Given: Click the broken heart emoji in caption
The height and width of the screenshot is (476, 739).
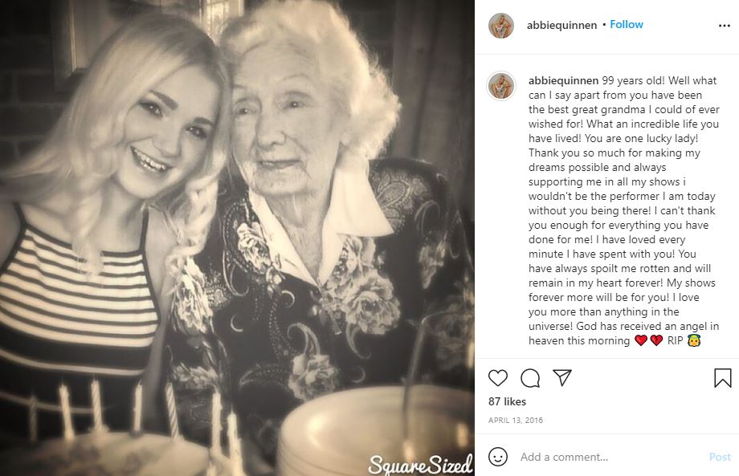Looking at the screenshot, I should click(656, 340).
